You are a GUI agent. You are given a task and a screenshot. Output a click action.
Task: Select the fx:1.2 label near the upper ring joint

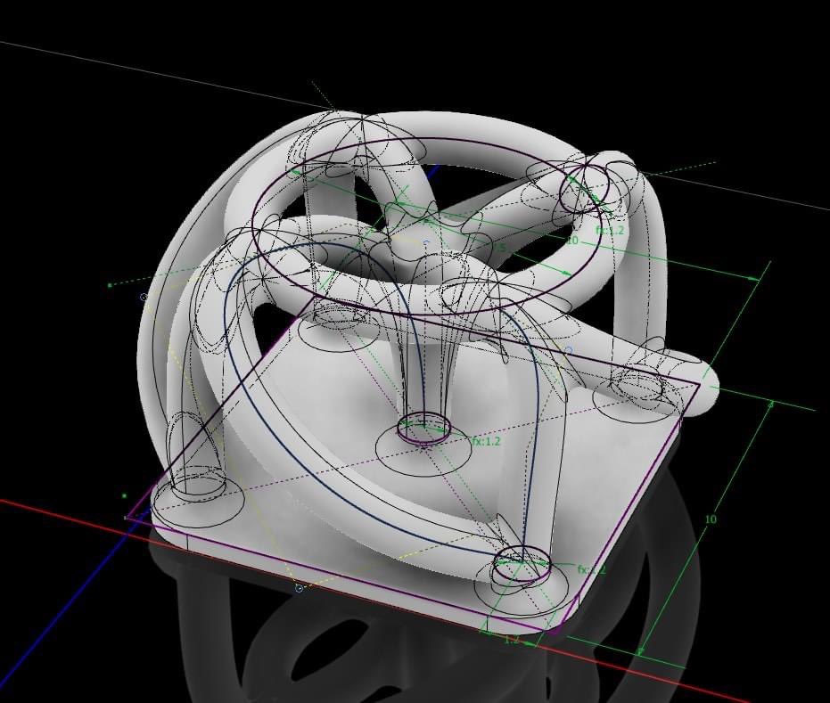click(610, 230)
